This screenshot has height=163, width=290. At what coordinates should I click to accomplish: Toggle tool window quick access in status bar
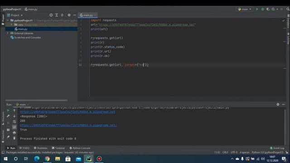pyautogui.click(x=3, y=153)
